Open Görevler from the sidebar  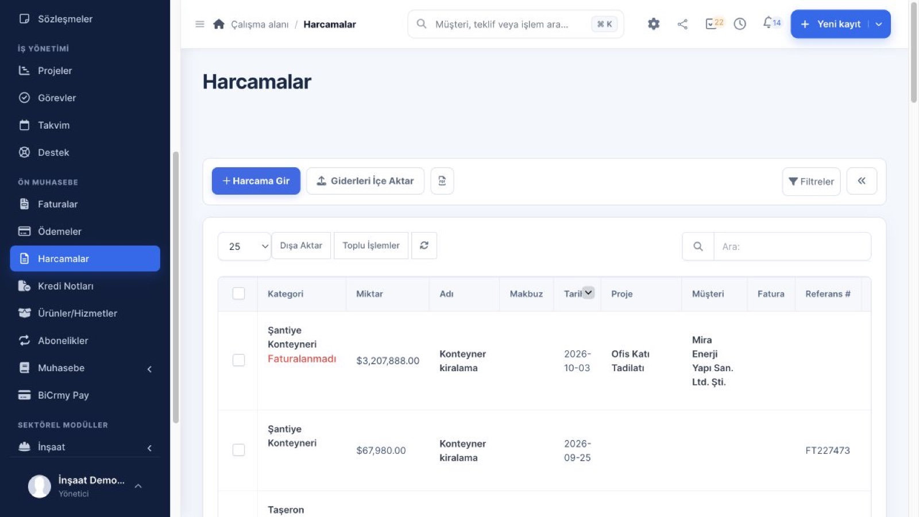(85, 98)
